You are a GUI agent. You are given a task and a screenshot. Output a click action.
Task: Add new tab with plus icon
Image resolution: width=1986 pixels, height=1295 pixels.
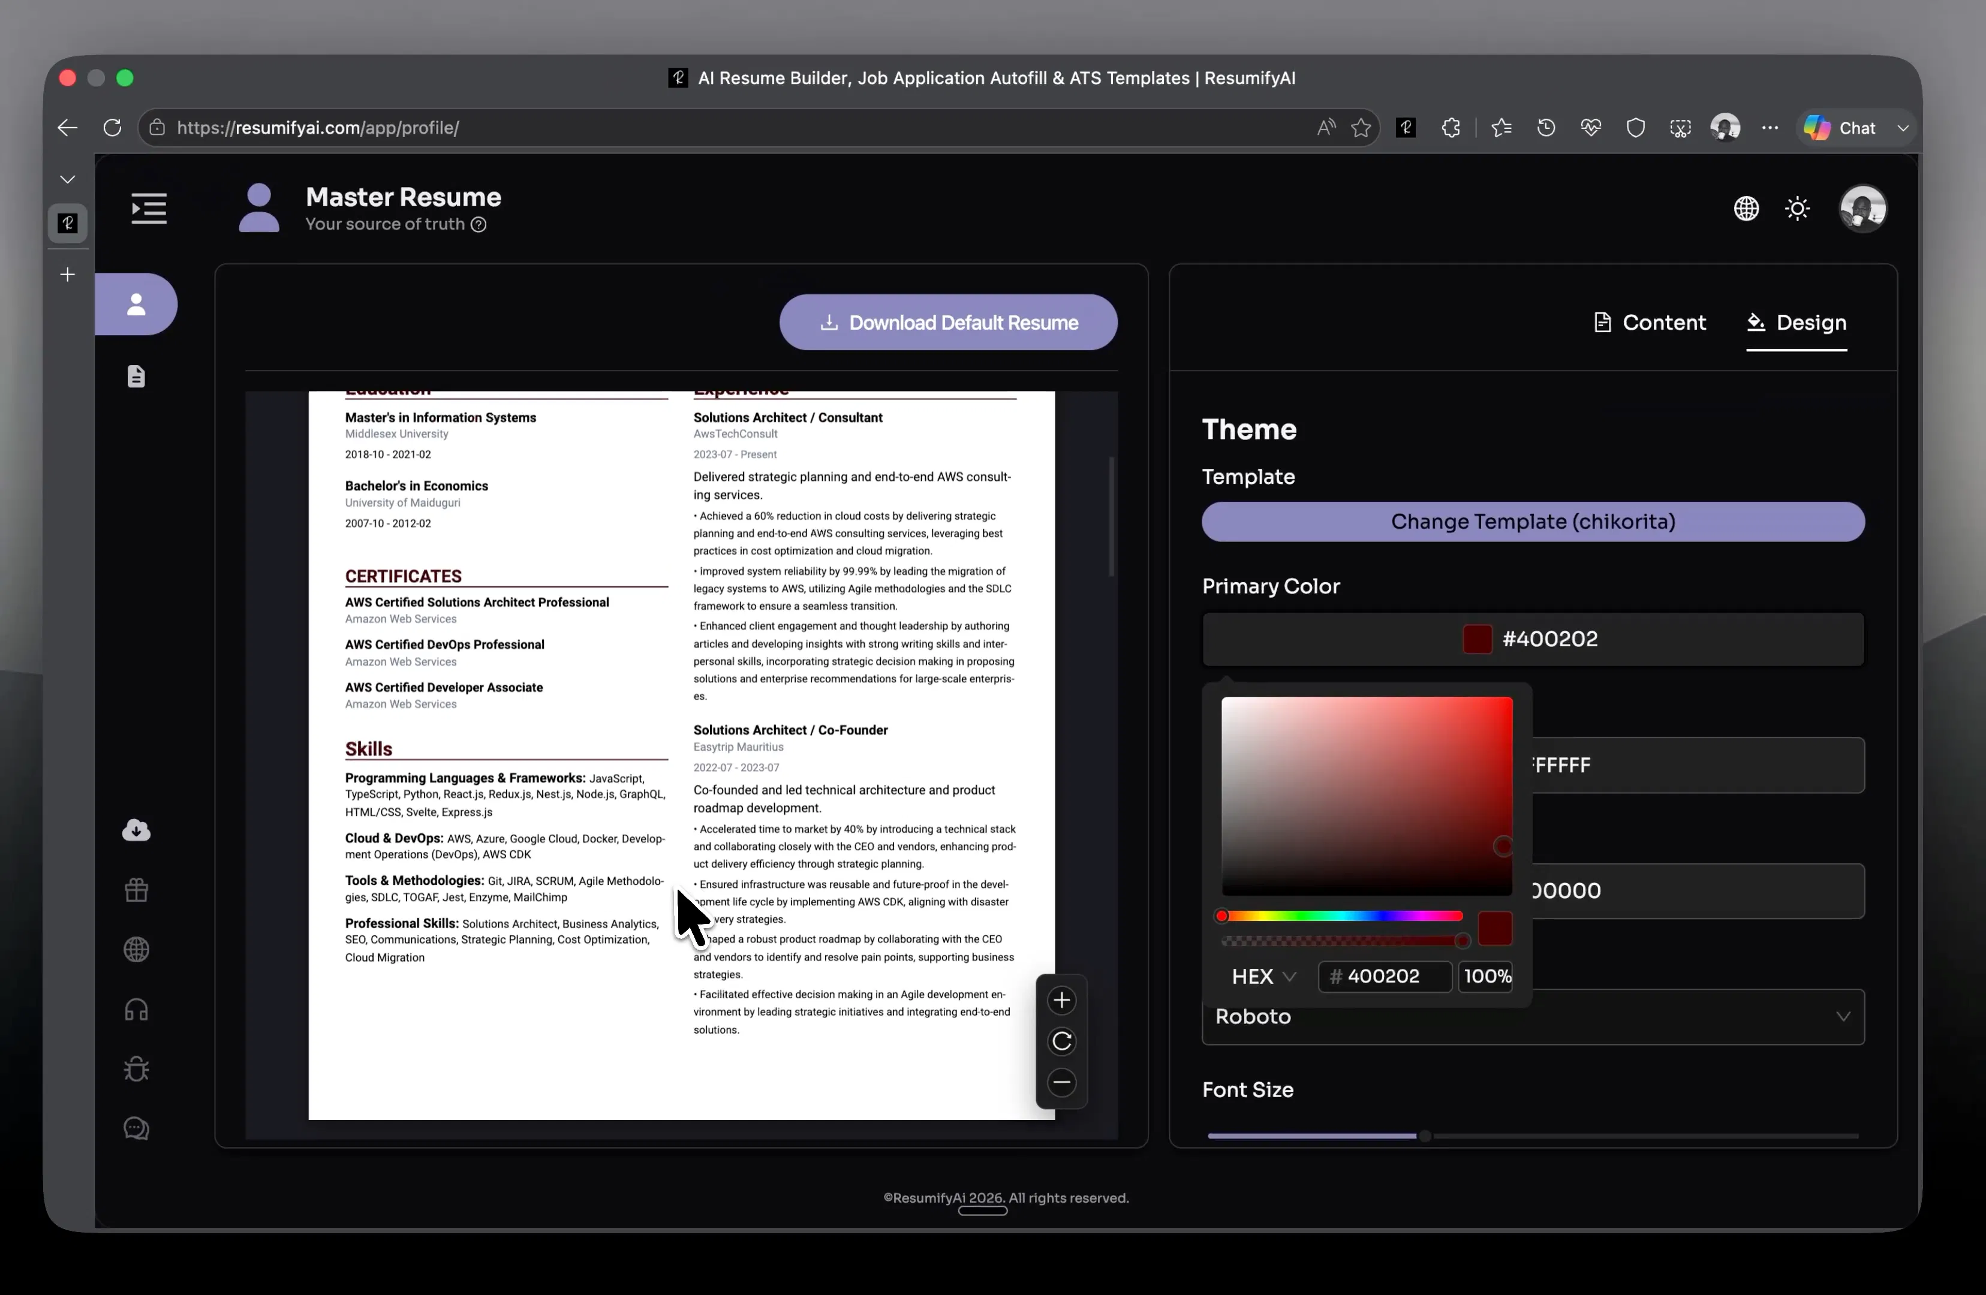pos(68,275)
